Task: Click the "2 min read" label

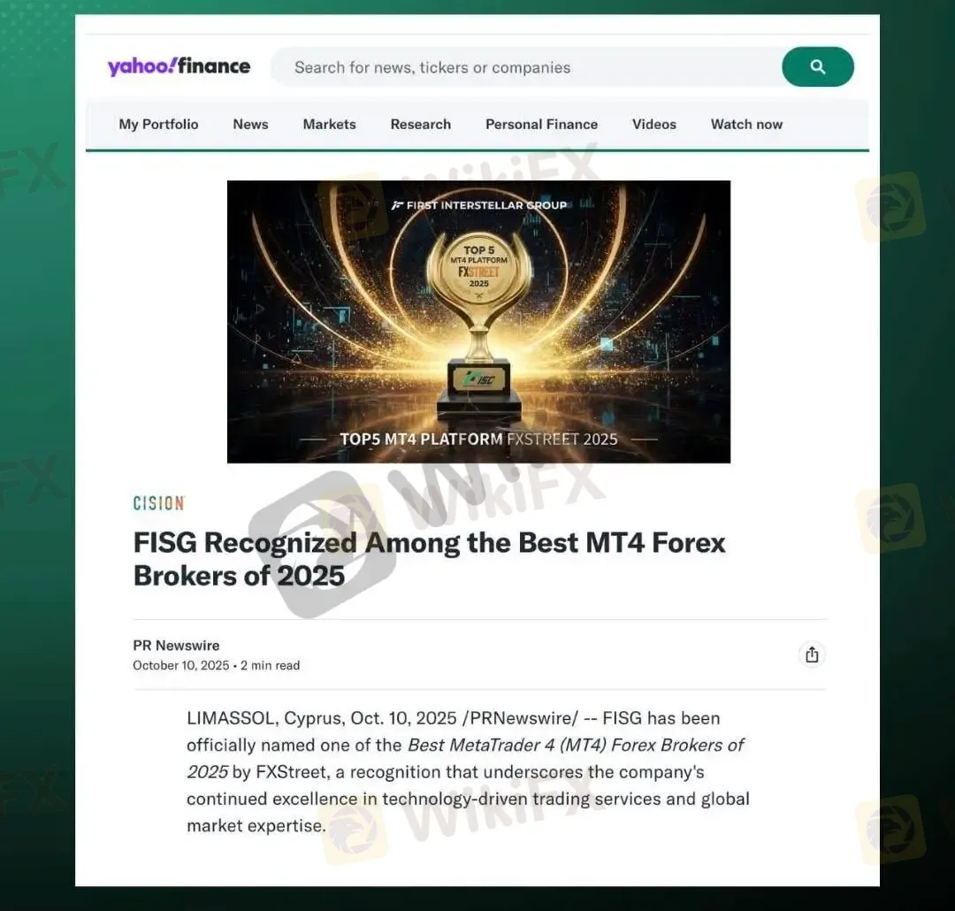Action: coord(271,665)
